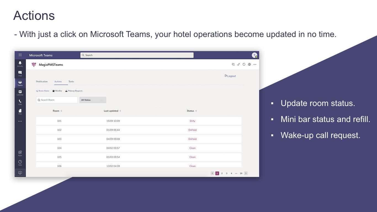377x212 pixels.
Task: Click the timestamp 01/03 09:54
Action: 113,157
